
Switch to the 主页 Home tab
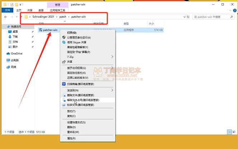[19, 10]
